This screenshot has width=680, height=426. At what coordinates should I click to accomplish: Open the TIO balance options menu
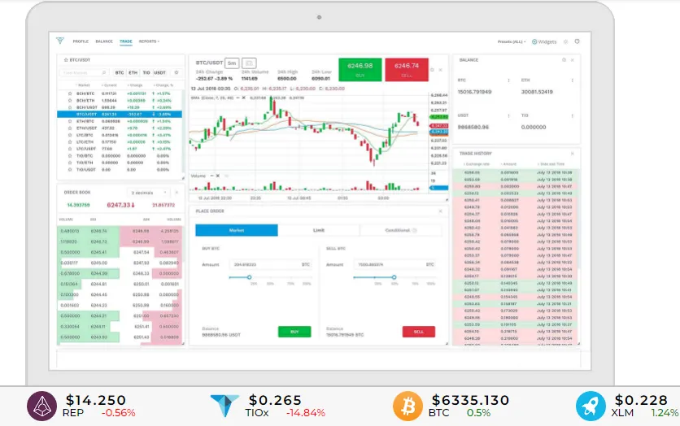pos(573,115)
